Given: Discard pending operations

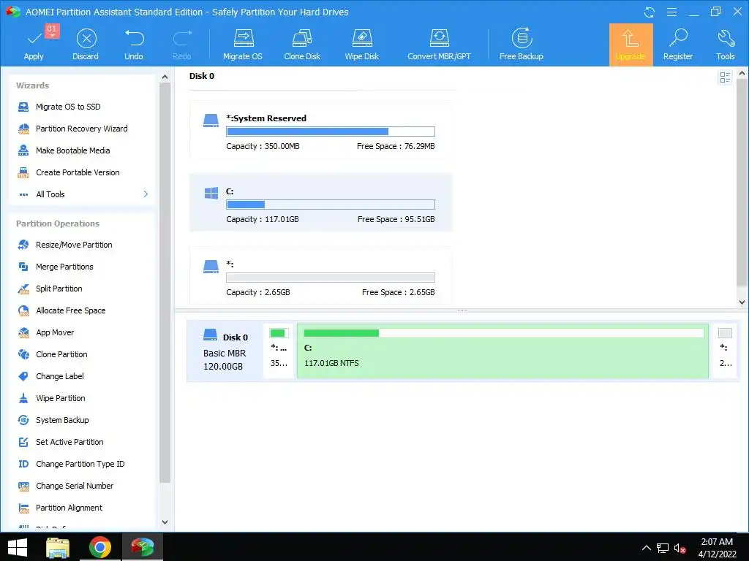Looking at the screenshot, I should [86, 45].
